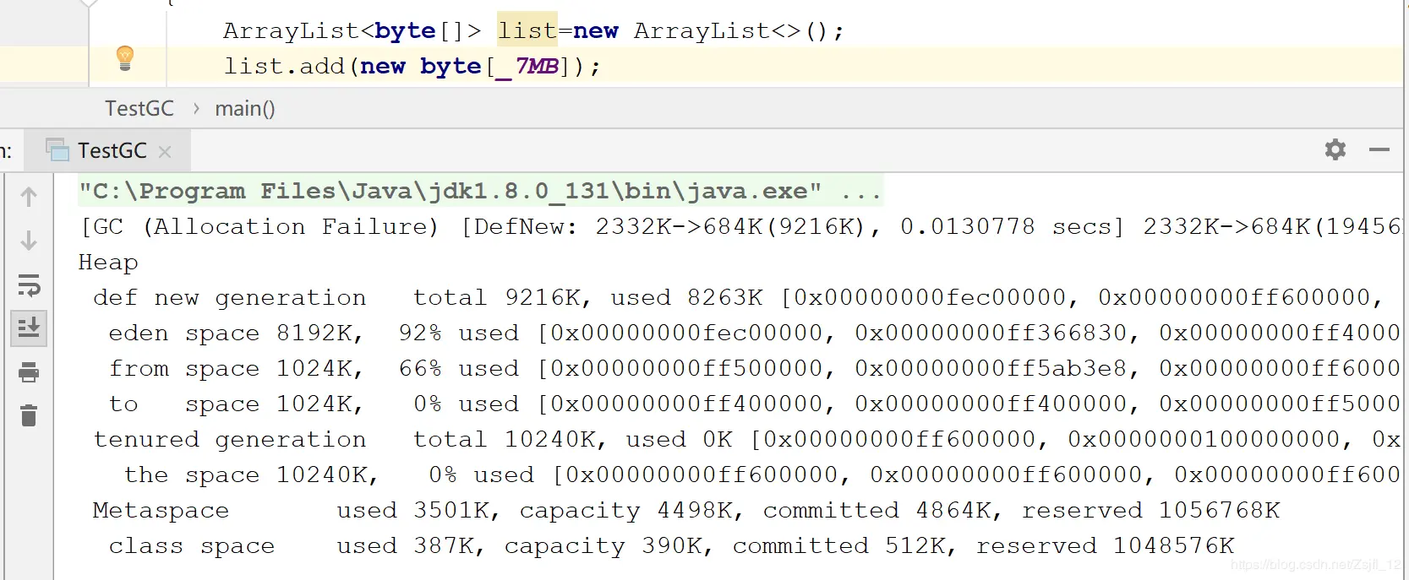Select the TestGC run tab
The height and width of the screenshot is (580, 1409).
108,151
